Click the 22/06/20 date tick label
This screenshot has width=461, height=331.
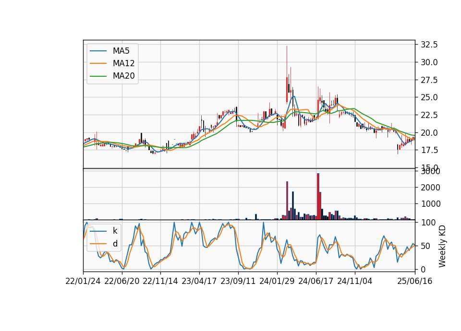[x=121, y=281]
